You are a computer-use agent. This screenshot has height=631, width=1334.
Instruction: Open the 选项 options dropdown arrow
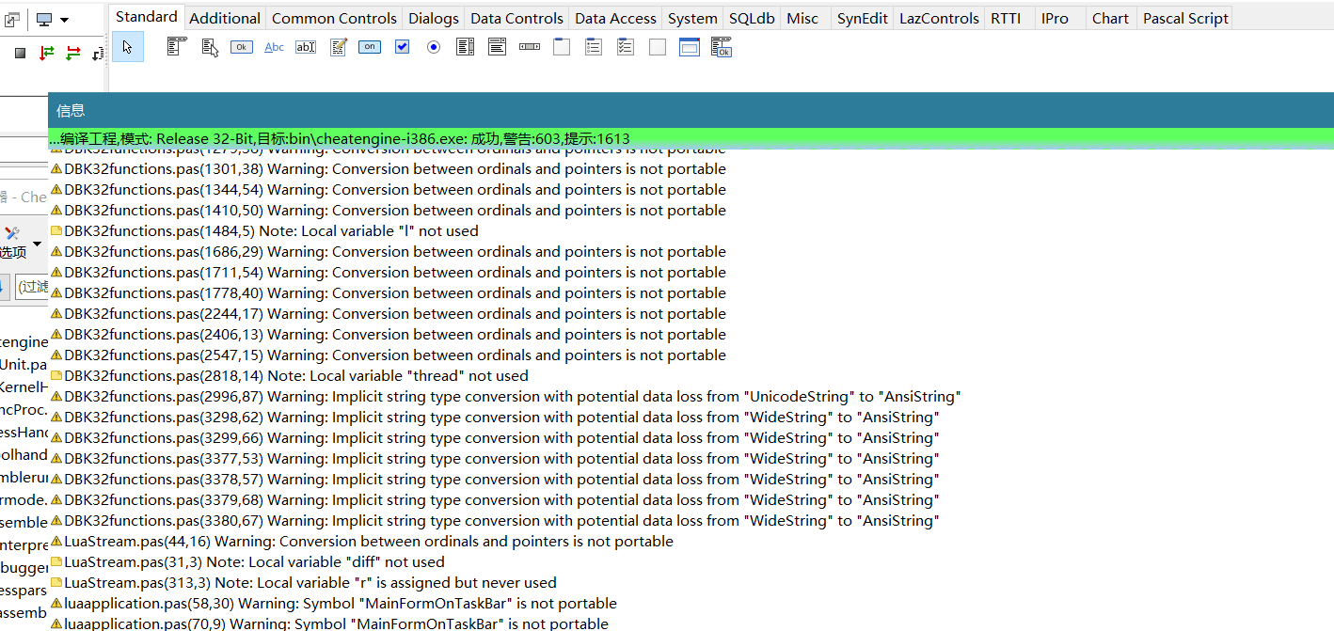(37, 245)
